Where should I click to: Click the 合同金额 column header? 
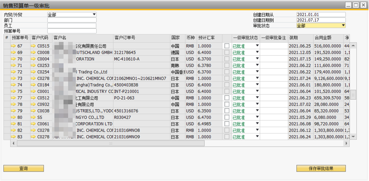328,38
